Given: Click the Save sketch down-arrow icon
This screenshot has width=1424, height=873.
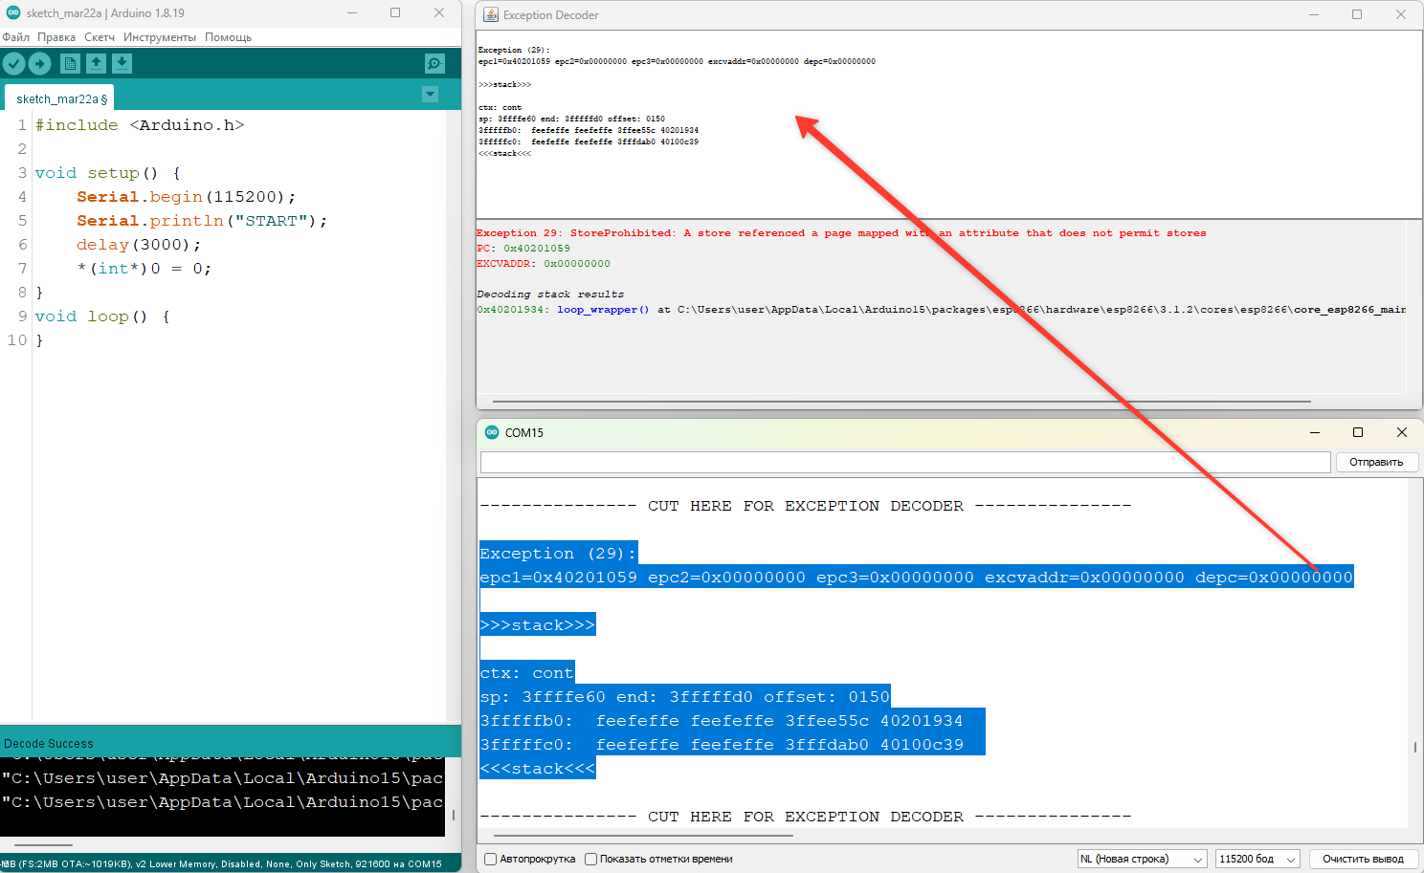Looking at the screenshot, I should (122, 64).
